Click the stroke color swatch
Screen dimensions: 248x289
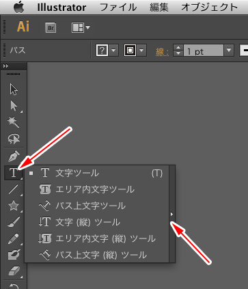(x=130, y=50)
